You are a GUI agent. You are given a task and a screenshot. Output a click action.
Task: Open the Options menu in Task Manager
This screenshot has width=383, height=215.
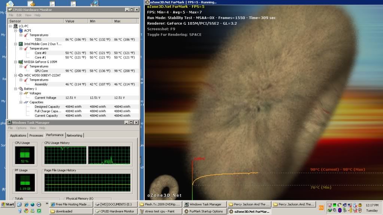pyautogui.click(x=21, y=128)
